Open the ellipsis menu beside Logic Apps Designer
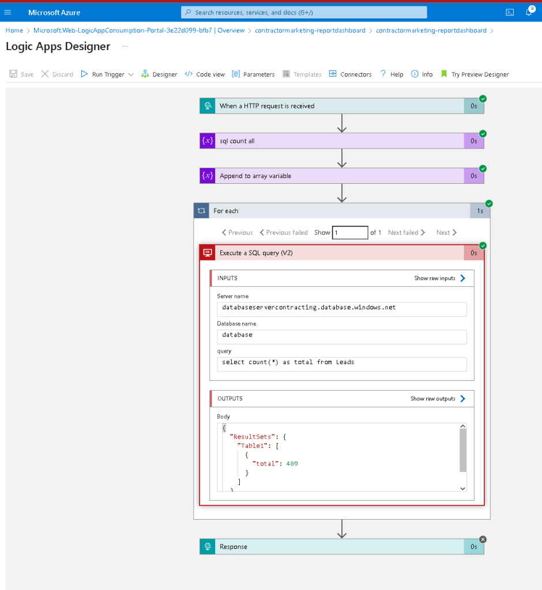 [x=126, y=46]
